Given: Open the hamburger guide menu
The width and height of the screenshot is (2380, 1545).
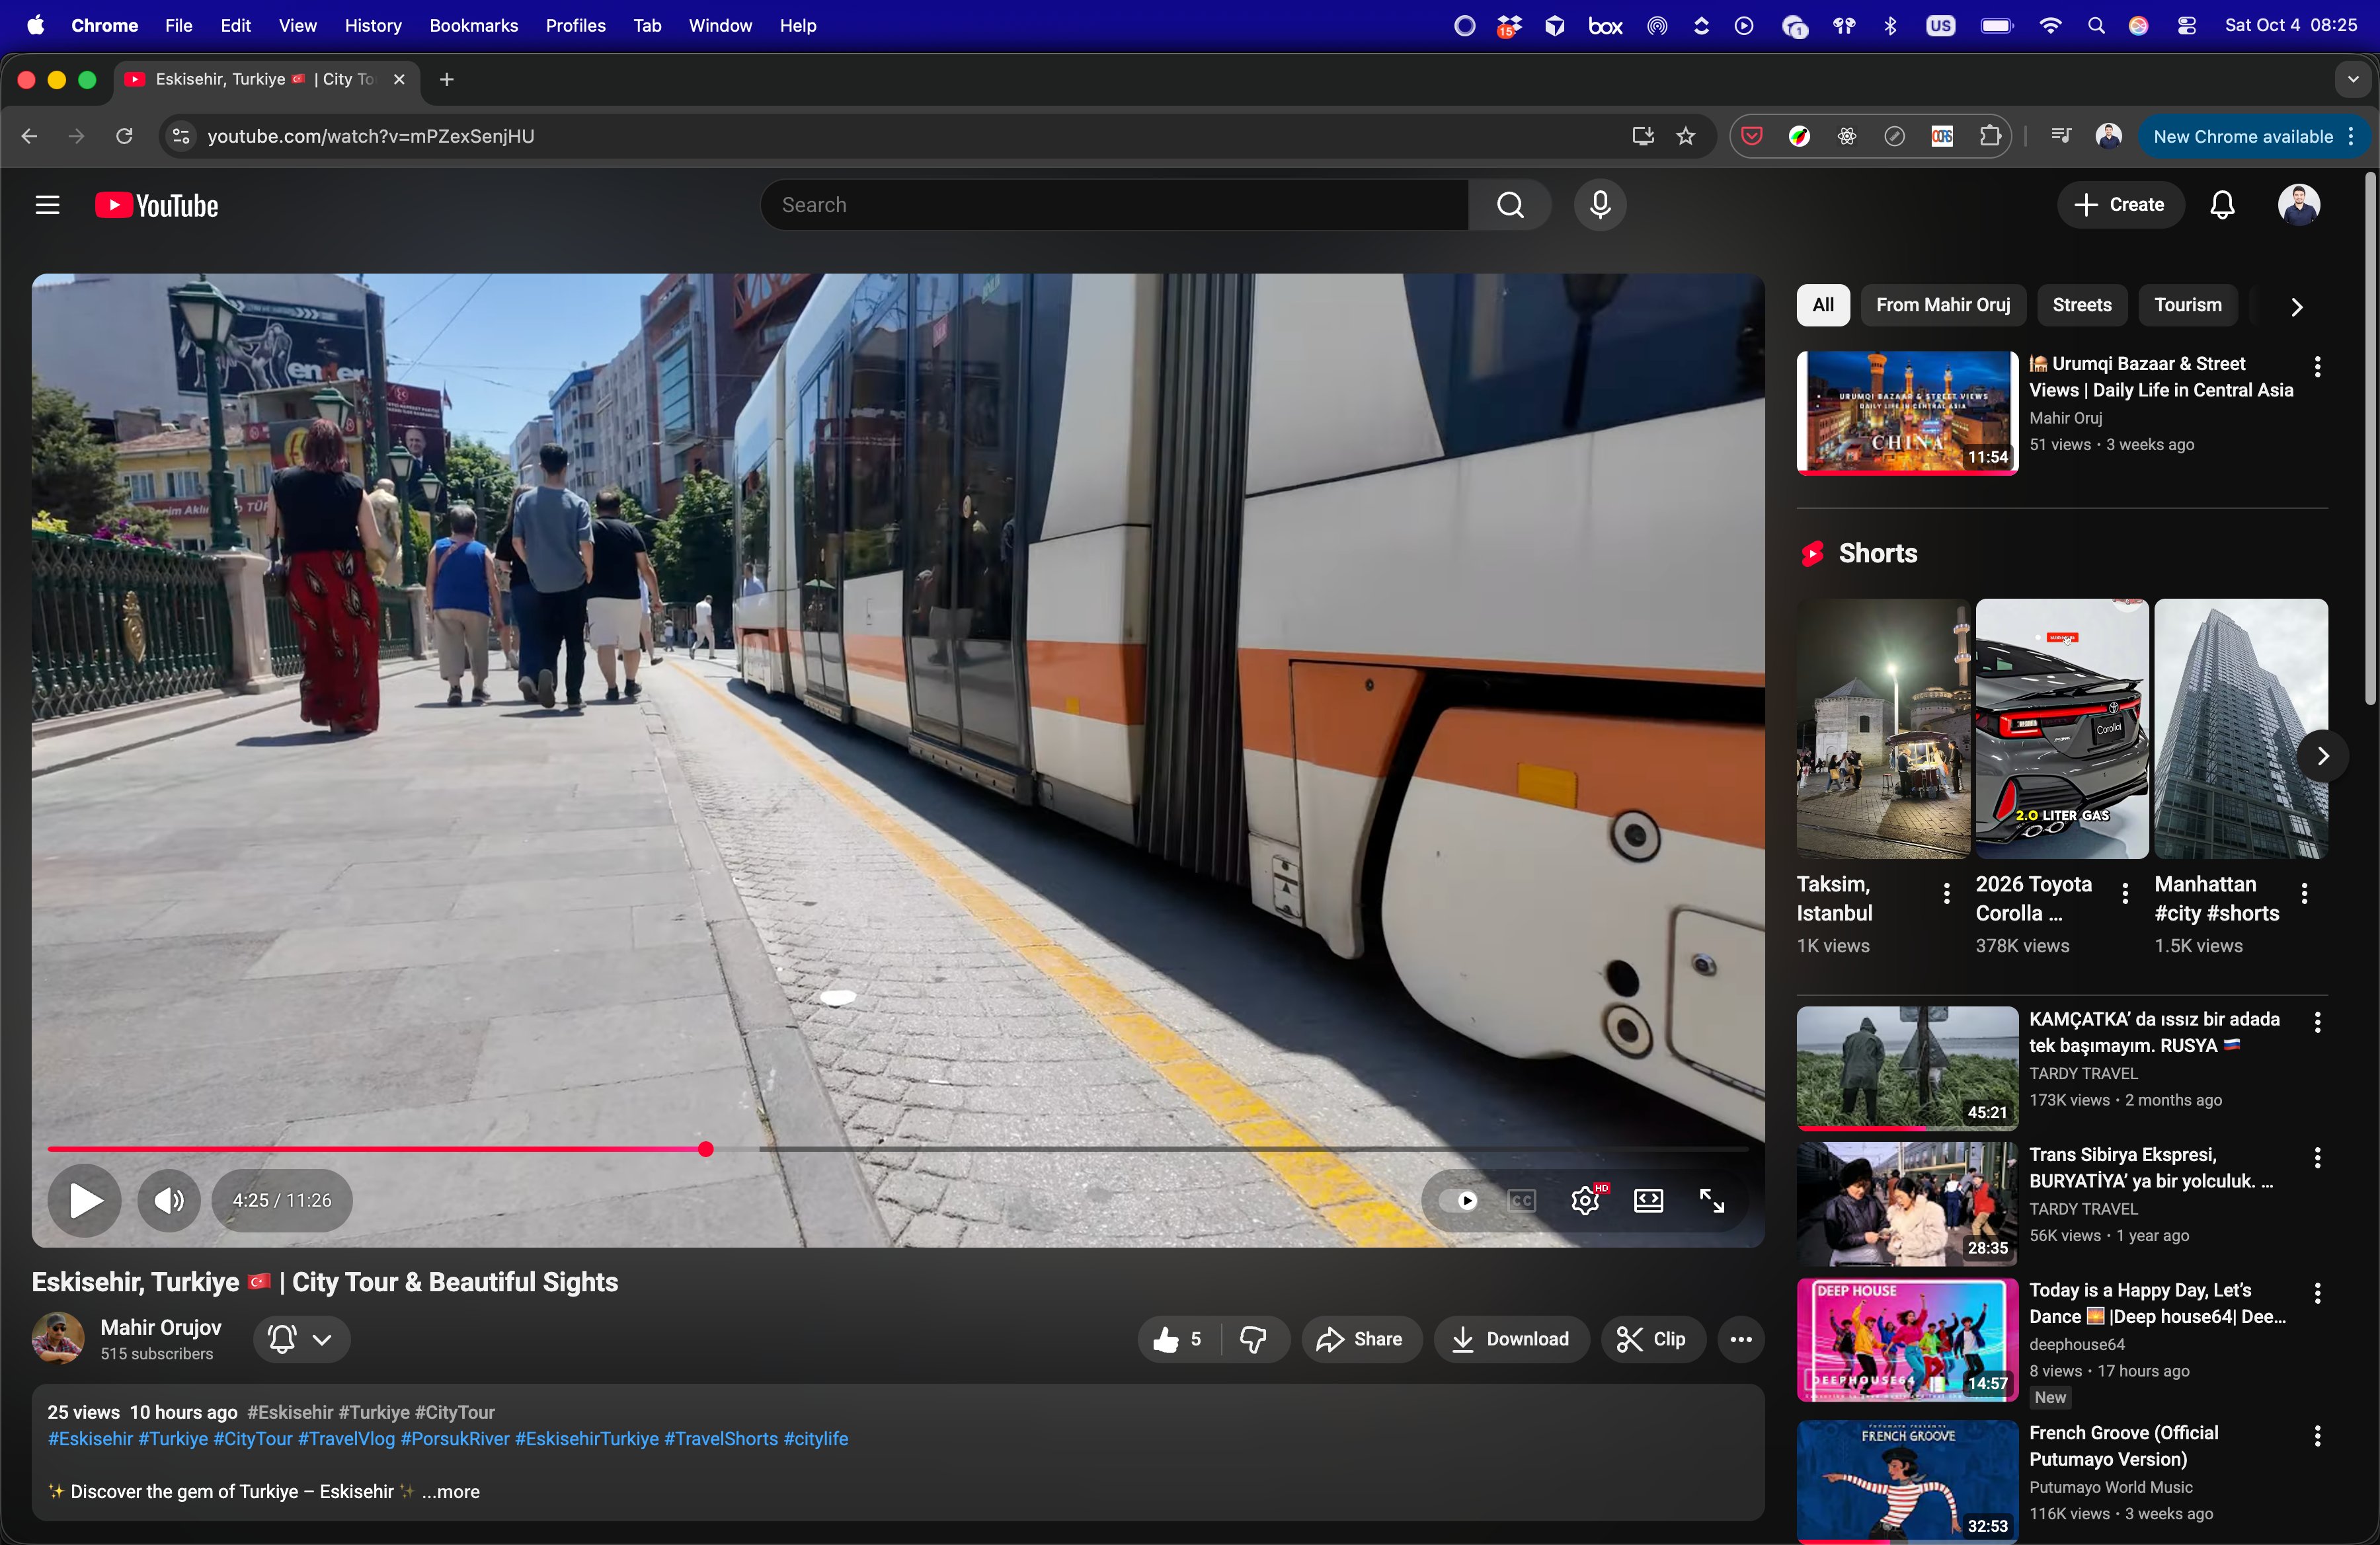Looking at the screenshot, I should click(x=47, y=206).
